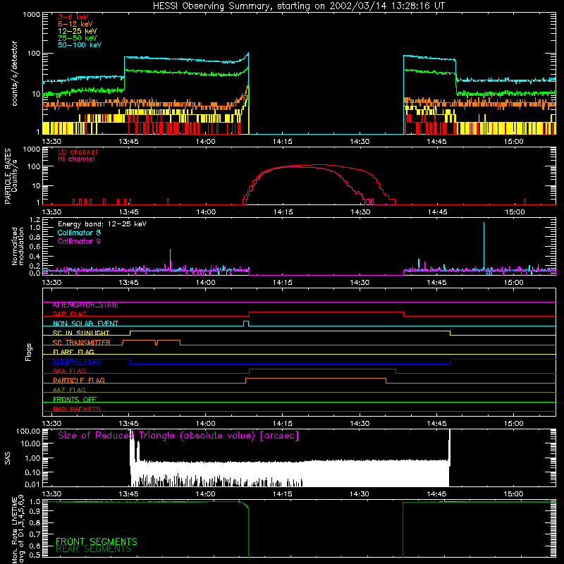Screen dimensions: 564x564
Task: Click the NON_SOLAR_EVENT flag label
Action: (x=85, y=324)
